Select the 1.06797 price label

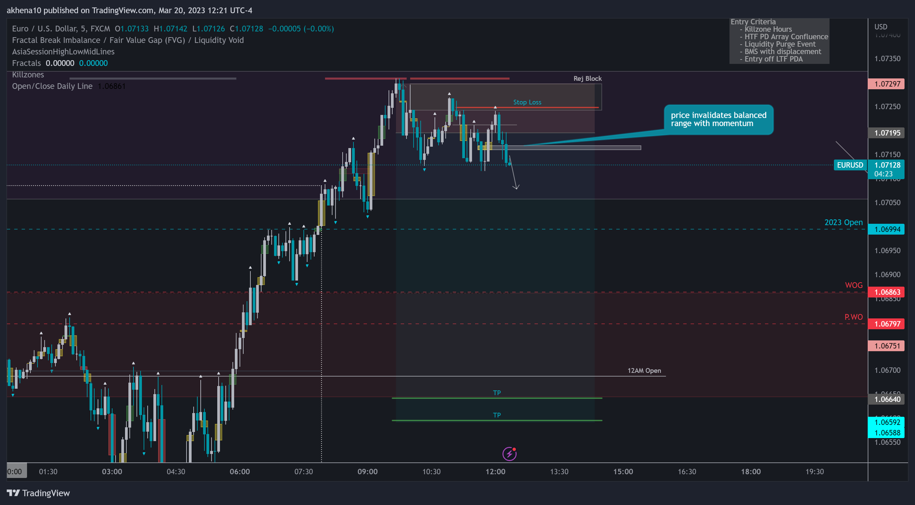(x=887, y=324)
